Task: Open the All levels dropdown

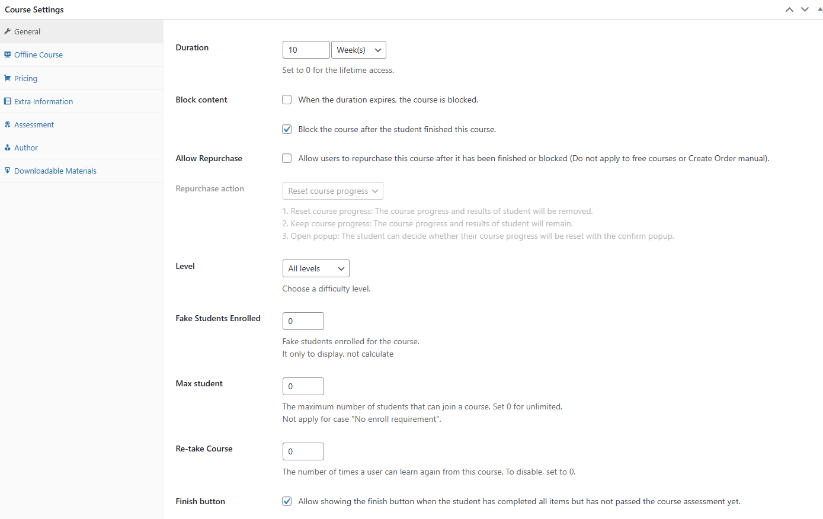Action: click(316, 268)
